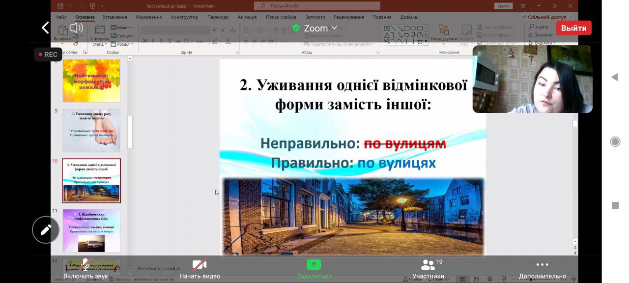Click the Пошук search box
The image size is (629, 283).
[x=317, y=6]
